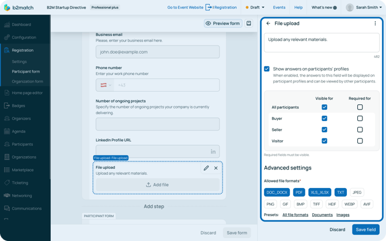Click the back arrow in File upload panel
Viewport: 386px width, 241px height.
268,24
